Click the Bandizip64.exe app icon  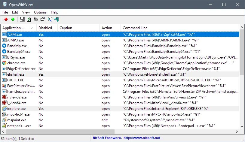tap(4, 52)
